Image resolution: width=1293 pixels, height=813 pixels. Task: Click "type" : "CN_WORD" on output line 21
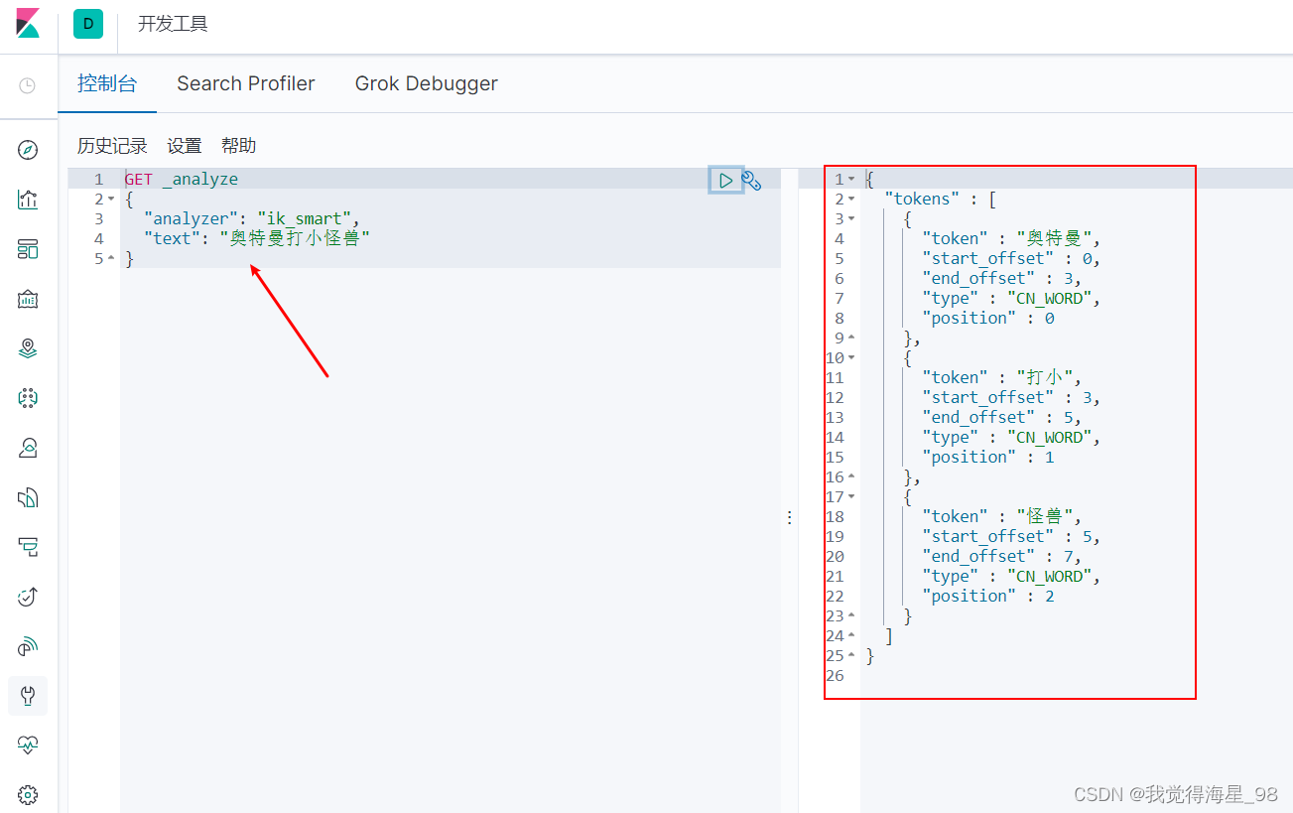tap(1011, 577)
